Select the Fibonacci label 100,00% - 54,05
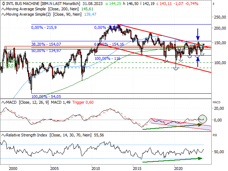 click(x=46, y=97)
